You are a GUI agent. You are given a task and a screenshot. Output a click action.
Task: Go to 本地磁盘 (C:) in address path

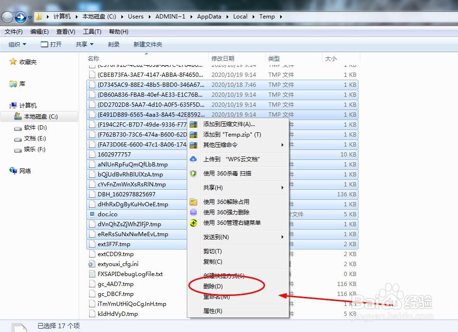[99, 17]
